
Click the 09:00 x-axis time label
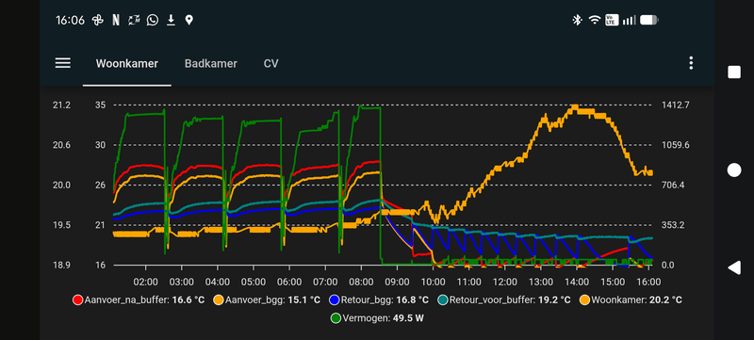pos(397,282)
